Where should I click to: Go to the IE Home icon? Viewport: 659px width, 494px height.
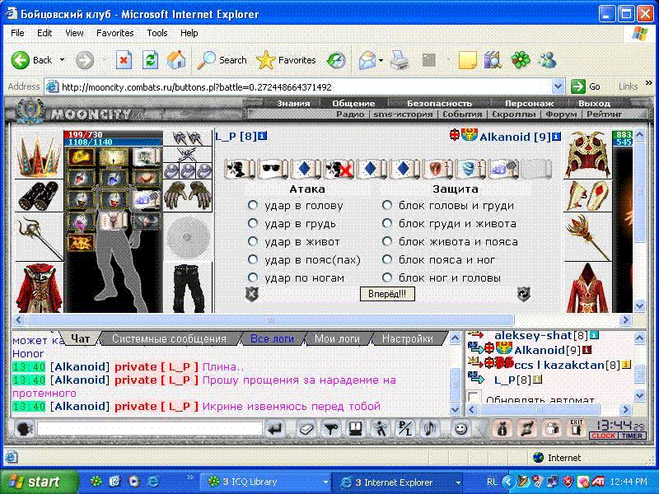click(x=176, y=60)
